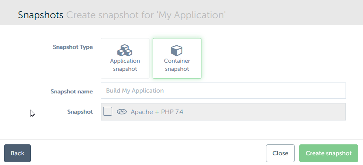Hit the green Create snapshot button
This screenshot has height=165, width=363.
[328, 153]
